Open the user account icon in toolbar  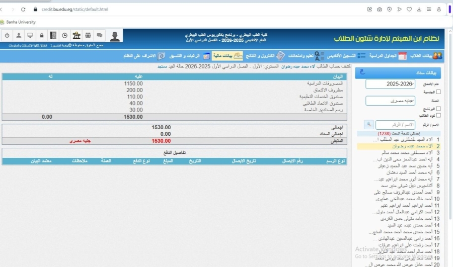(x=19, y=36)
